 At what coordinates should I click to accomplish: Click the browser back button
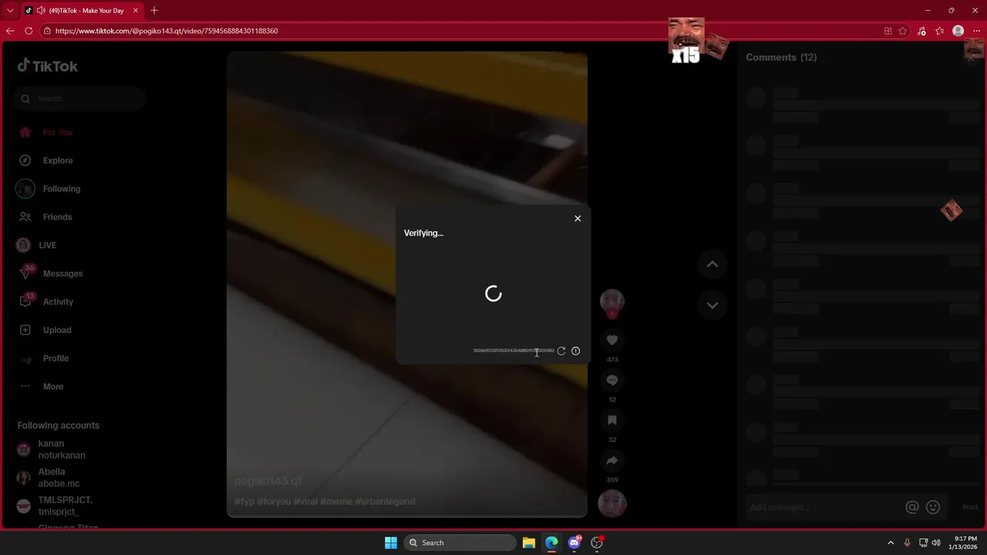coord(10,31)
